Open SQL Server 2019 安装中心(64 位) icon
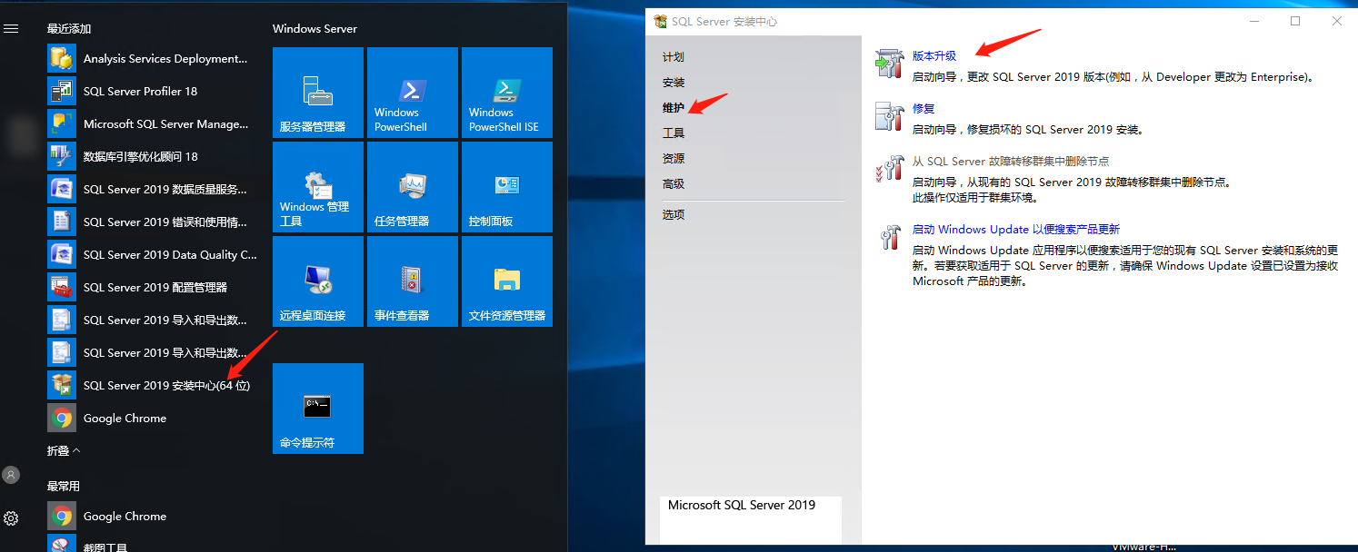1358x552 pixels. coord(62,385)
